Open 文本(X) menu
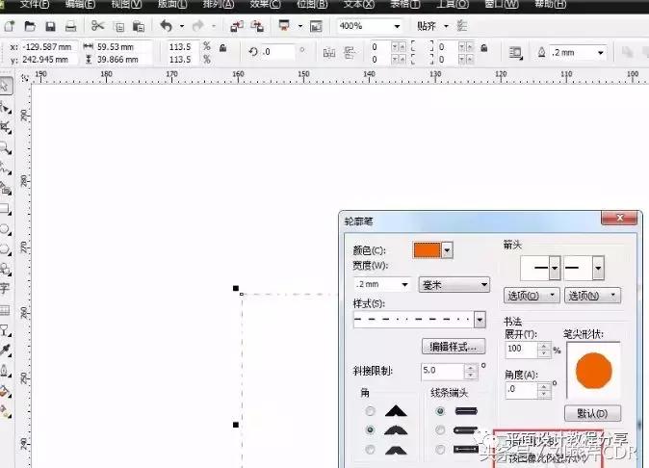 [358, 5]
